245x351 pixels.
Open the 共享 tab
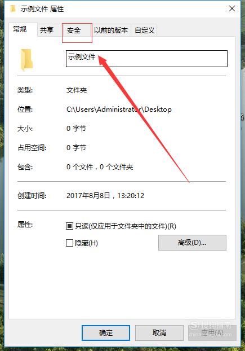47,30
